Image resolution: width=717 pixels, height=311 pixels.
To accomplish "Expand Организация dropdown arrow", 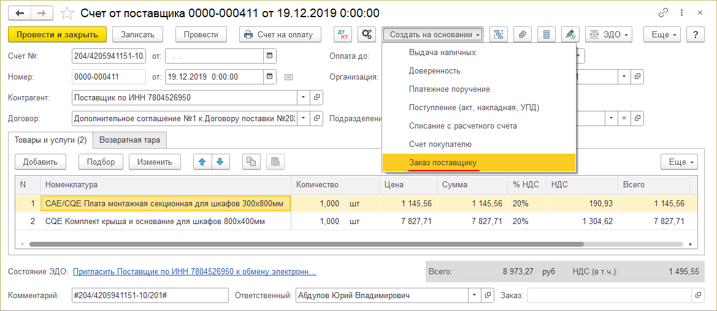I will (624, 77).
